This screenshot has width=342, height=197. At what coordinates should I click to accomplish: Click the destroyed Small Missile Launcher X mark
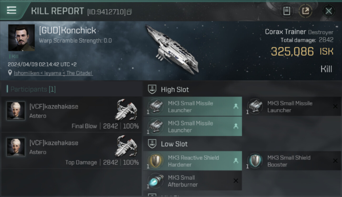point(335,106)
